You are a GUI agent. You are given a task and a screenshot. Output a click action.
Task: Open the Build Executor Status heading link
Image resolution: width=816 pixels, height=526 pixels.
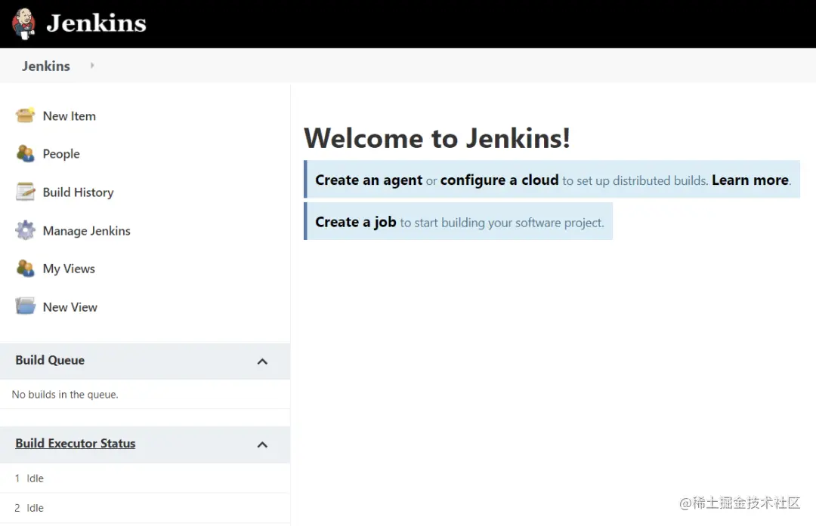[76, 444]
